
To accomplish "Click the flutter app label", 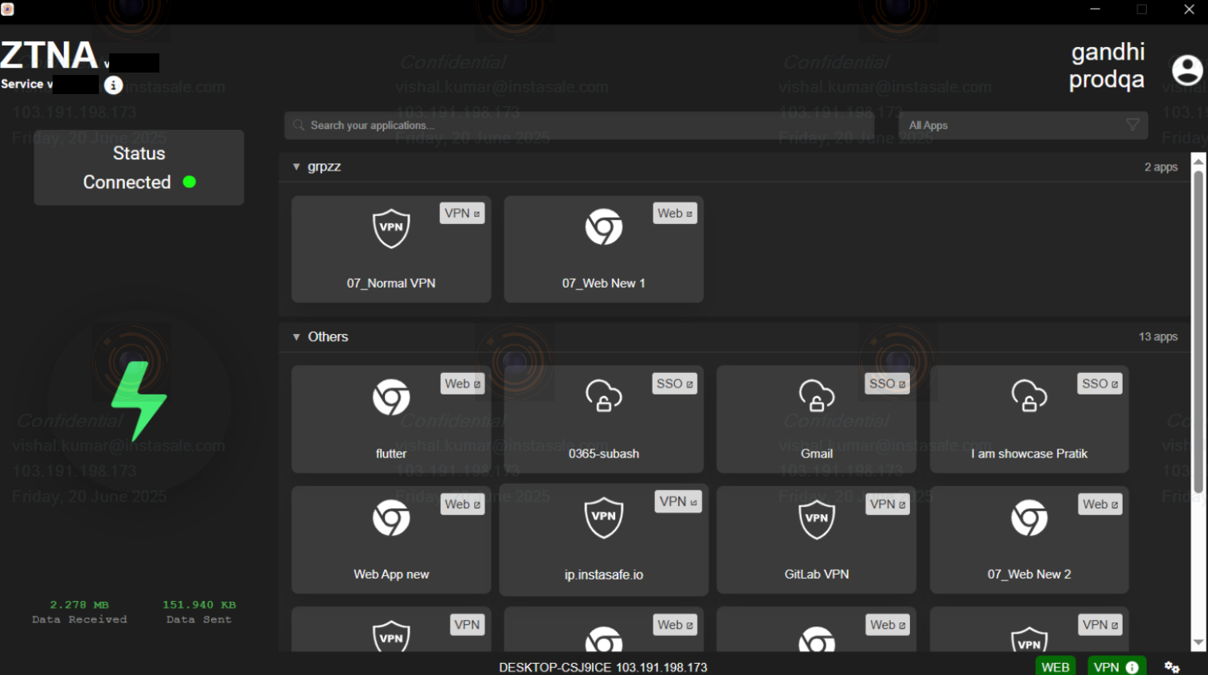I will [x=391, y=453].
